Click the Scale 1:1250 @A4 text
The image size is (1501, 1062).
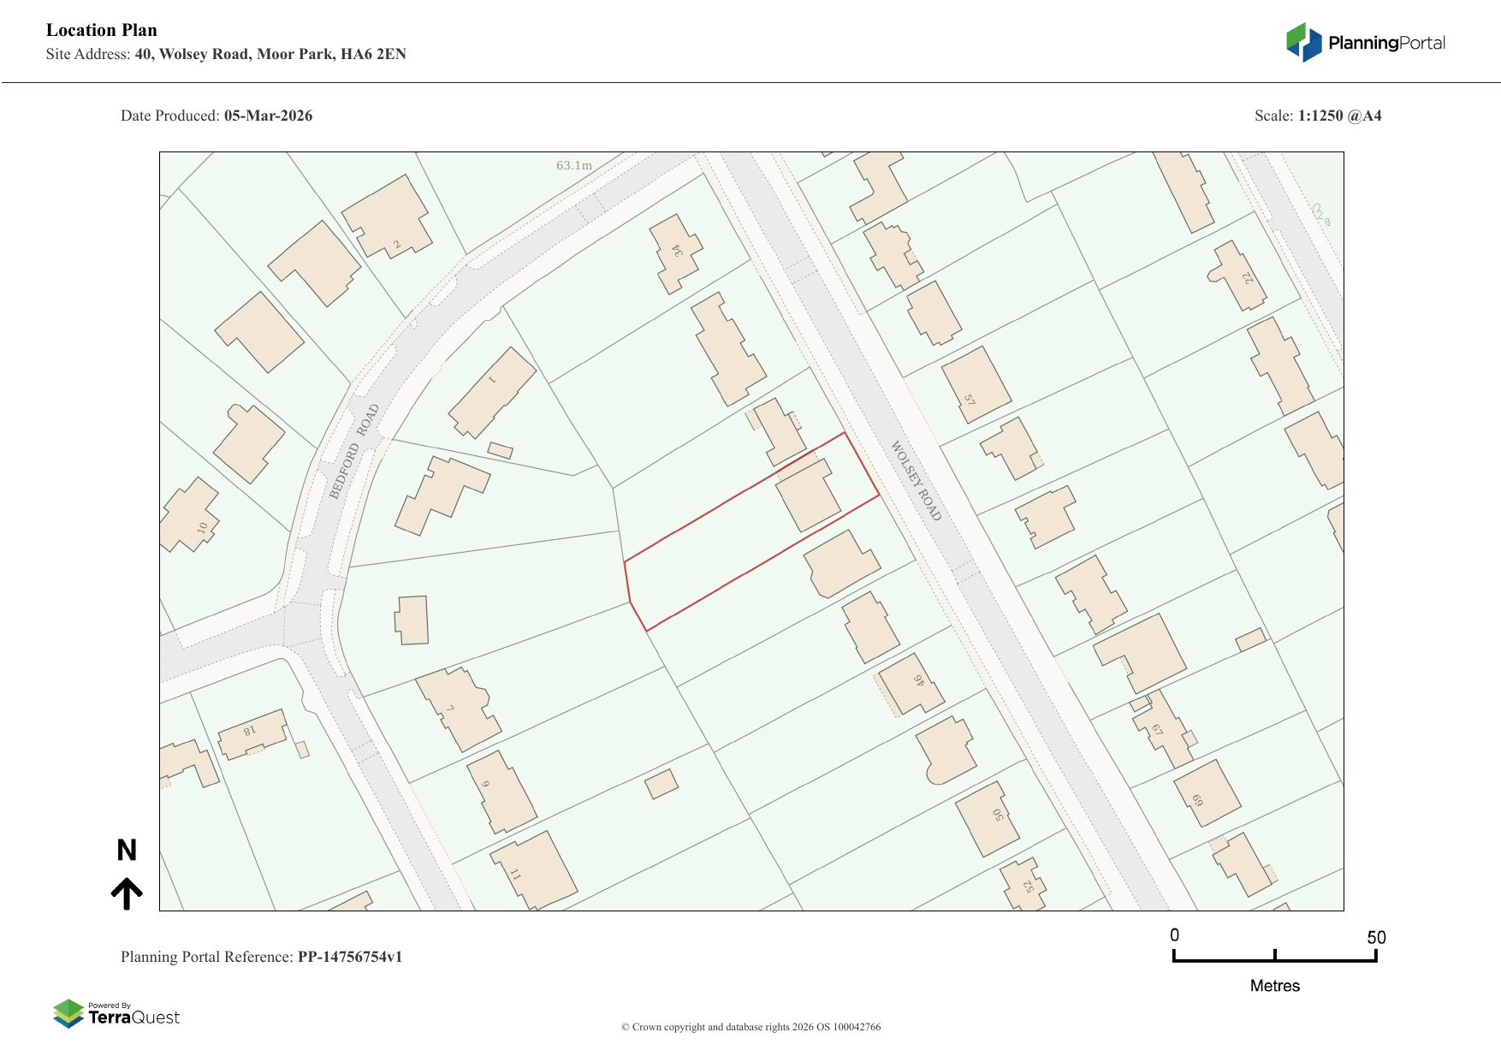tap(1317, 116)
